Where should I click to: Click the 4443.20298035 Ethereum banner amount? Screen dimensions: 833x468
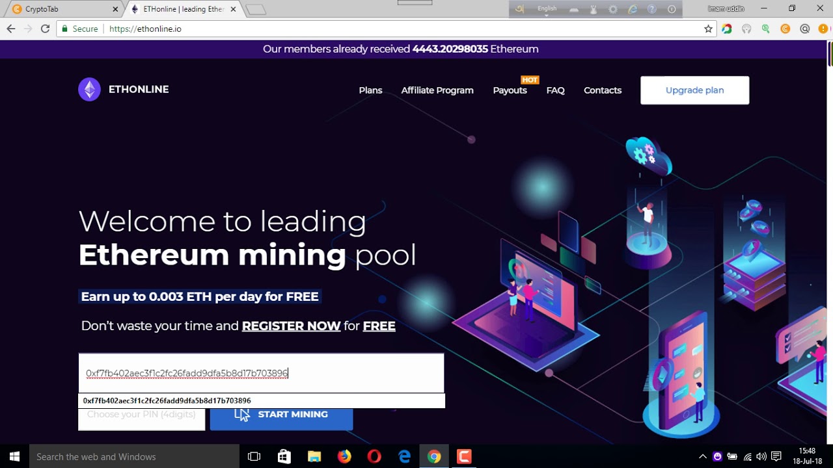coord(450,49)
